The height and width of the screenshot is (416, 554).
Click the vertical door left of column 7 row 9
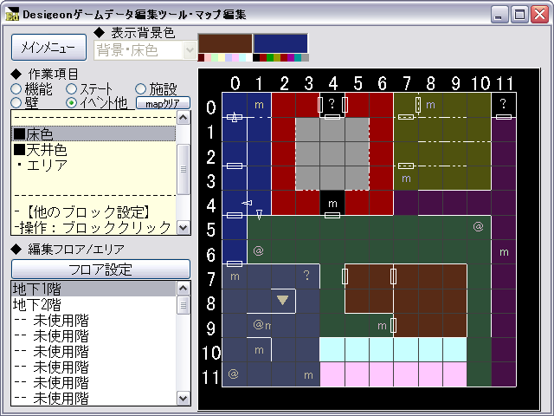pyautogui.click(x=394, y=326)
